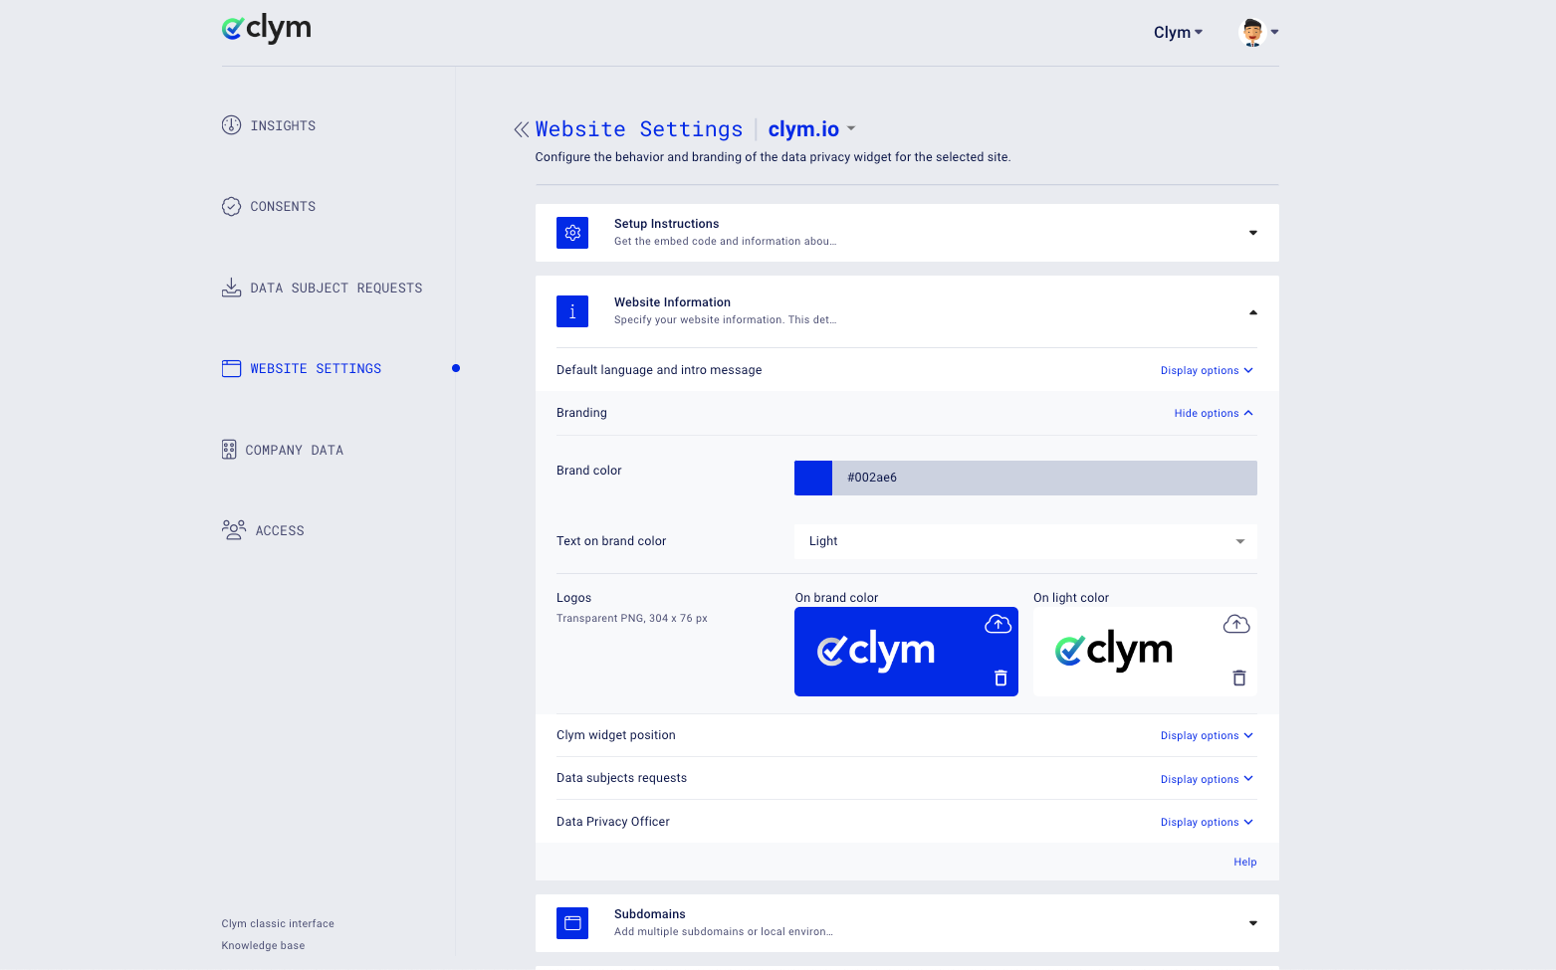The image size is (1556, 970).
Task: Click the Subdomains window icon
Action: tap(572, 923)
